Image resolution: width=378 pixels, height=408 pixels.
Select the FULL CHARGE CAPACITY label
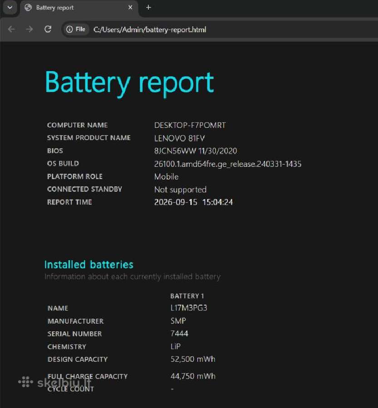point(88,377)
